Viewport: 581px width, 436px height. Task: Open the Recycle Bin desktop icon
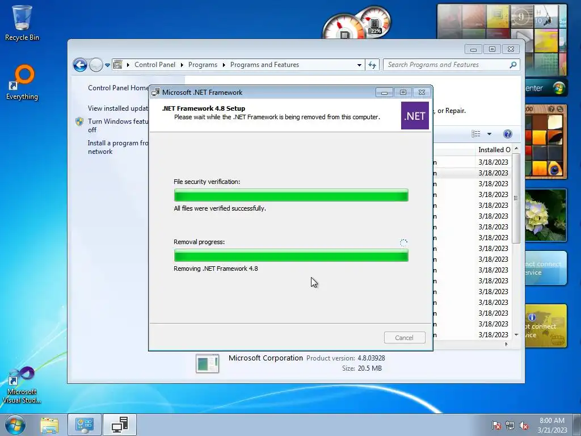coord(22,22)
